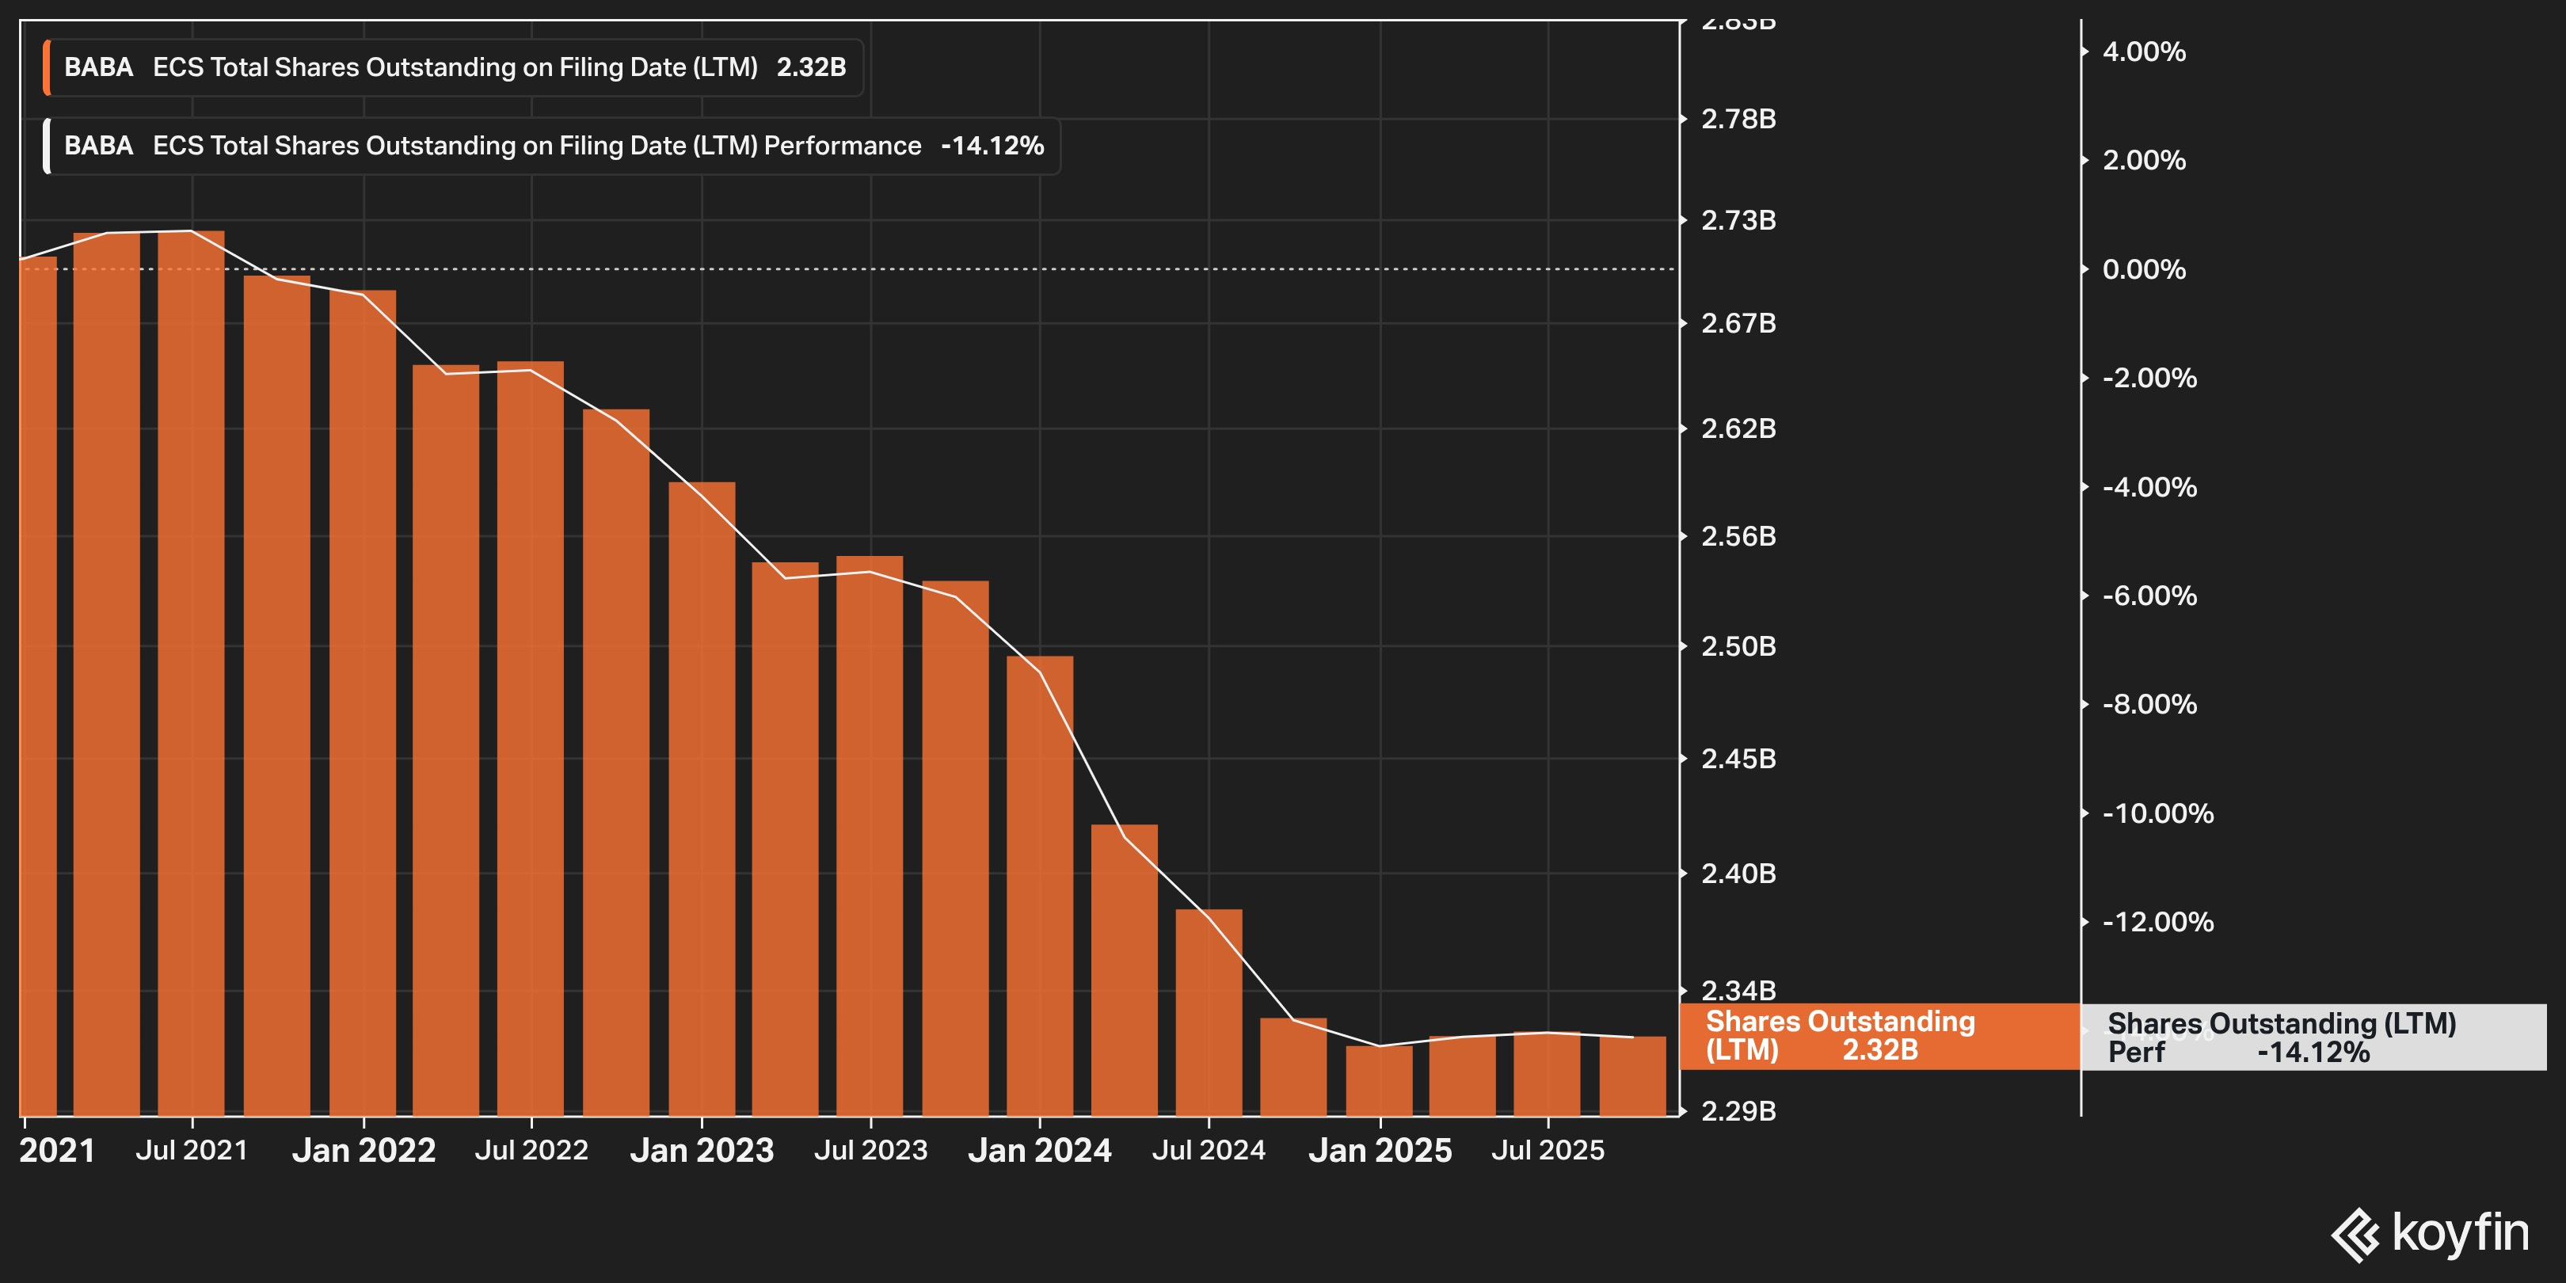Click the grey Shares Outstanding Perf -14.12% value tag
Viewport: 2566px width, 1283px height.
pyautogui.click(x=2313, y=1037)
